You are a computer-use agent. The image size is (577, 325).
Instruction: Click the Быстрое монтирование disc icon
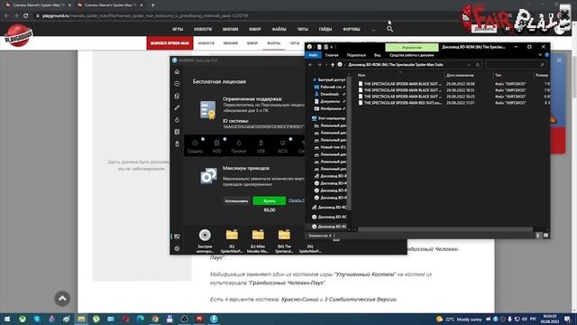tap(205, 241)
